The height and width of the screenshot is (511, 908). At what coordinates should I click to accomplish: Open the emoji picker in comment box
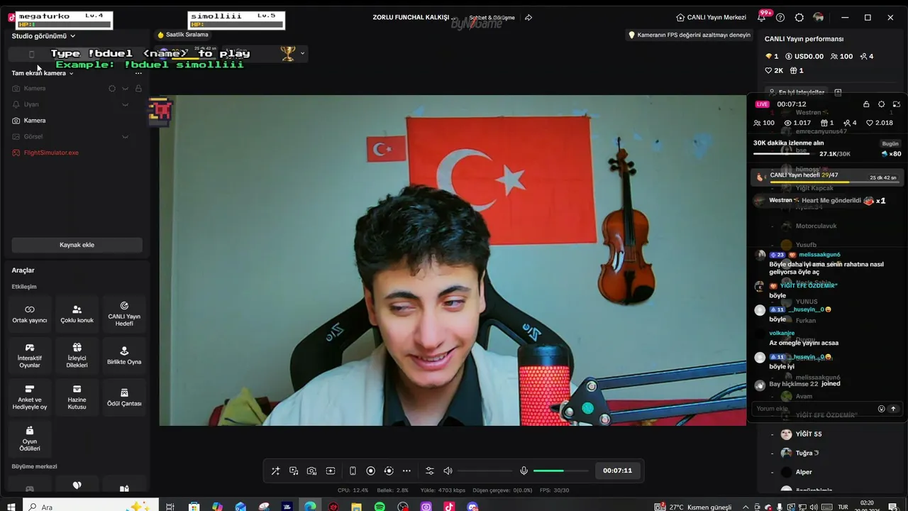882,409
